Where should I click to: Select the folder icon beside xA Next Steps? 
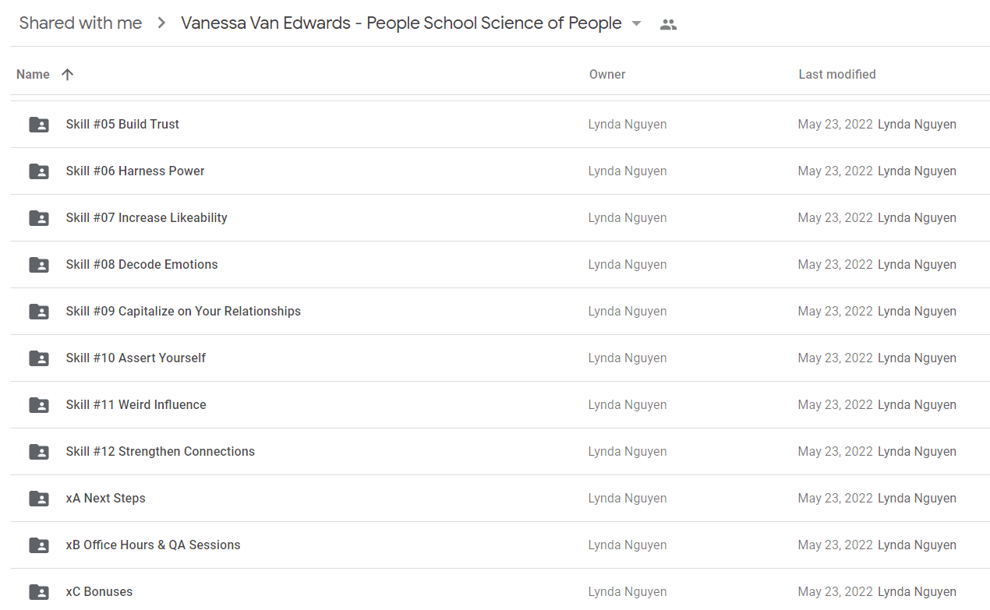point(39,499)
